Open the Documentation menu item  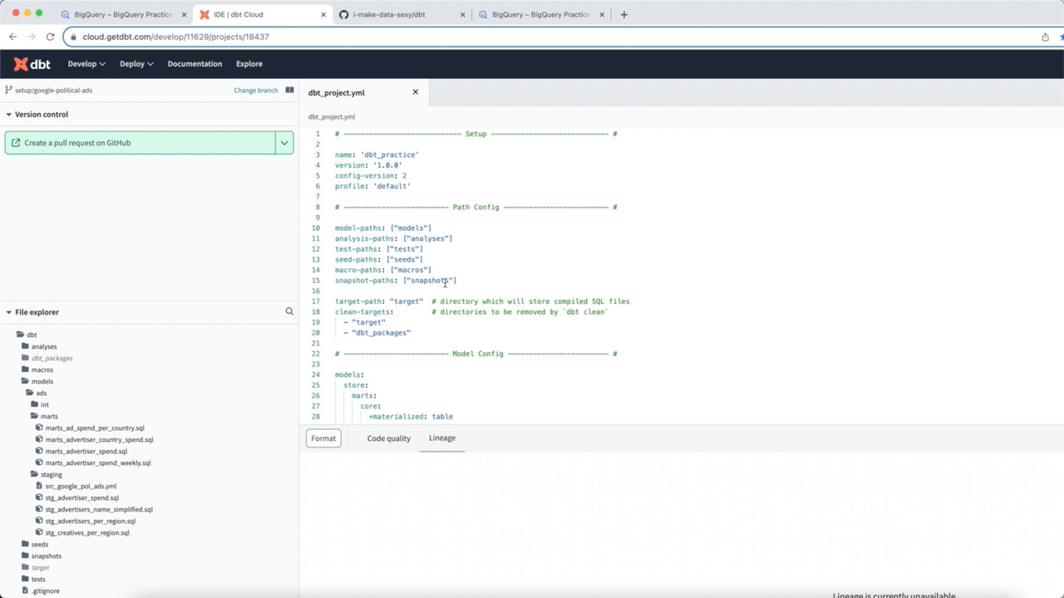pyautogui.click(x=195, y=64)
